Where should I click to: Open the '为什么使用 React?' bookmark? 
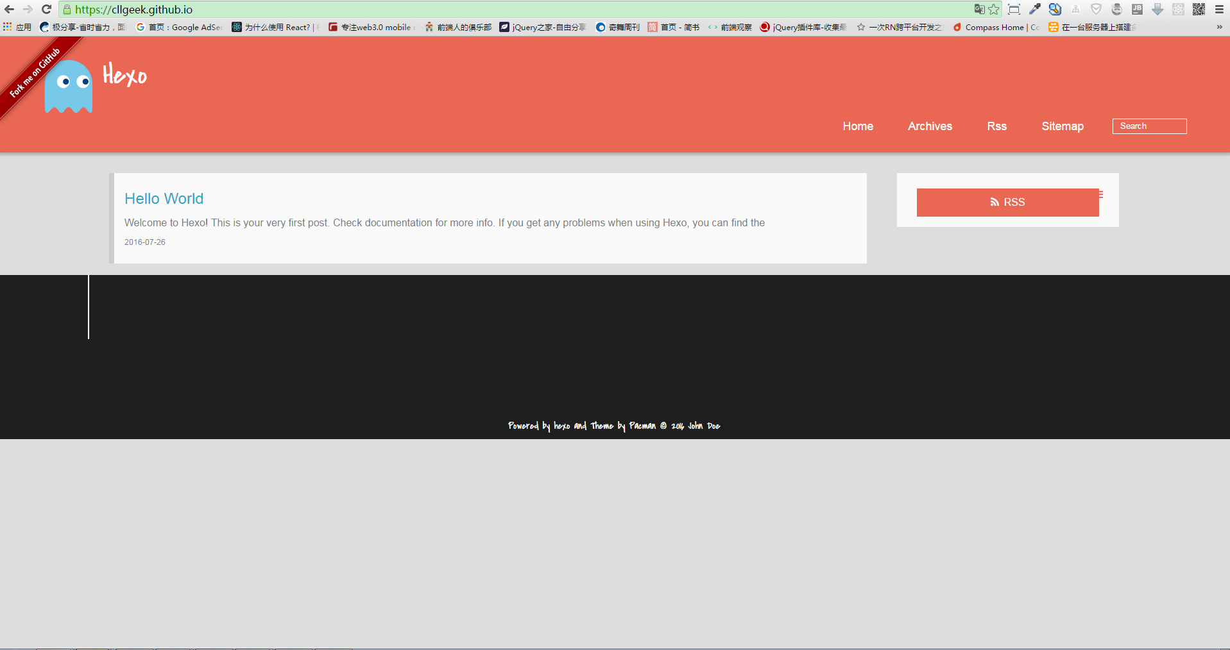[x=275, y=27]
